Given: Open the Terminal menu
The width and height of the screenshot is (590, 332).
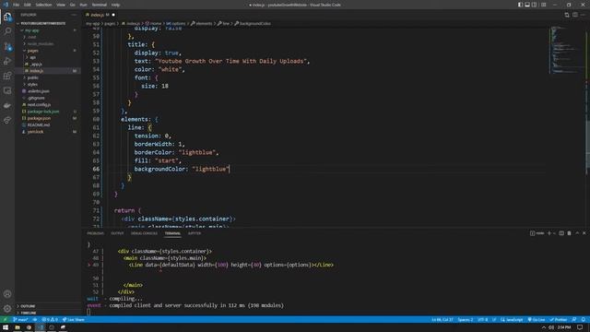Looking at the screenshot, I should tap(100, 5).
